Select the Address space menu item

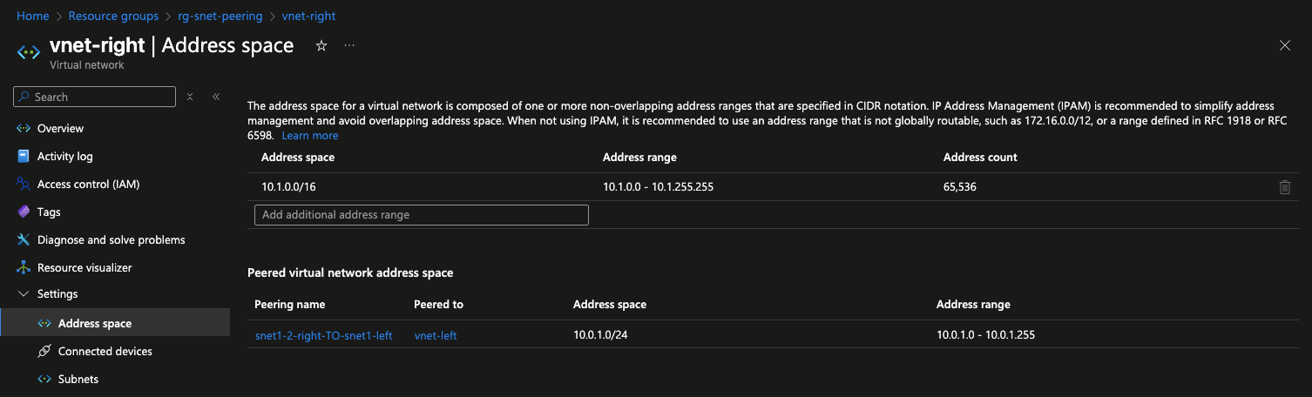tap(115, 323)
